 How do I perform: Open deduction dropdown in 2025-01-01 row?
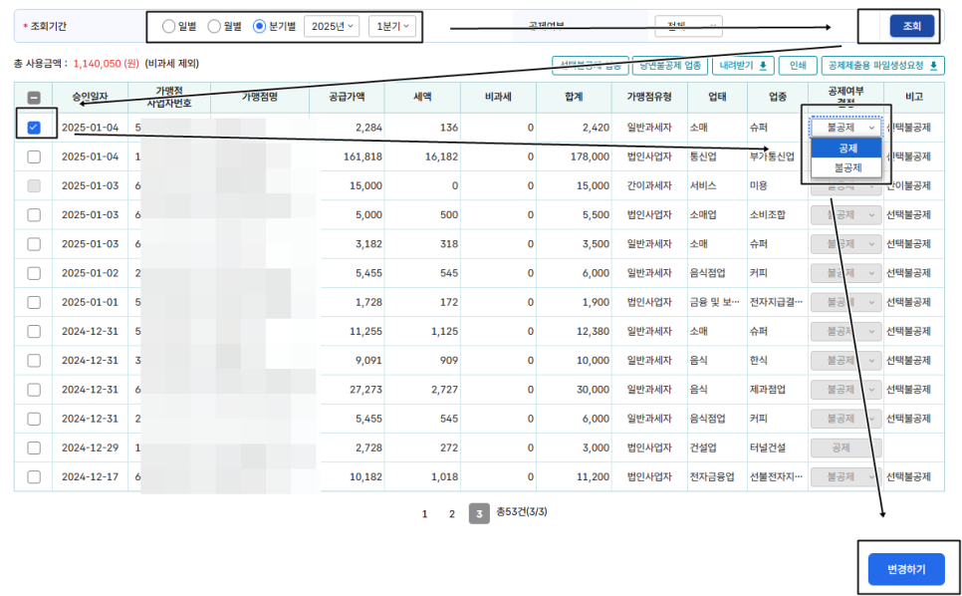(845, 302)
